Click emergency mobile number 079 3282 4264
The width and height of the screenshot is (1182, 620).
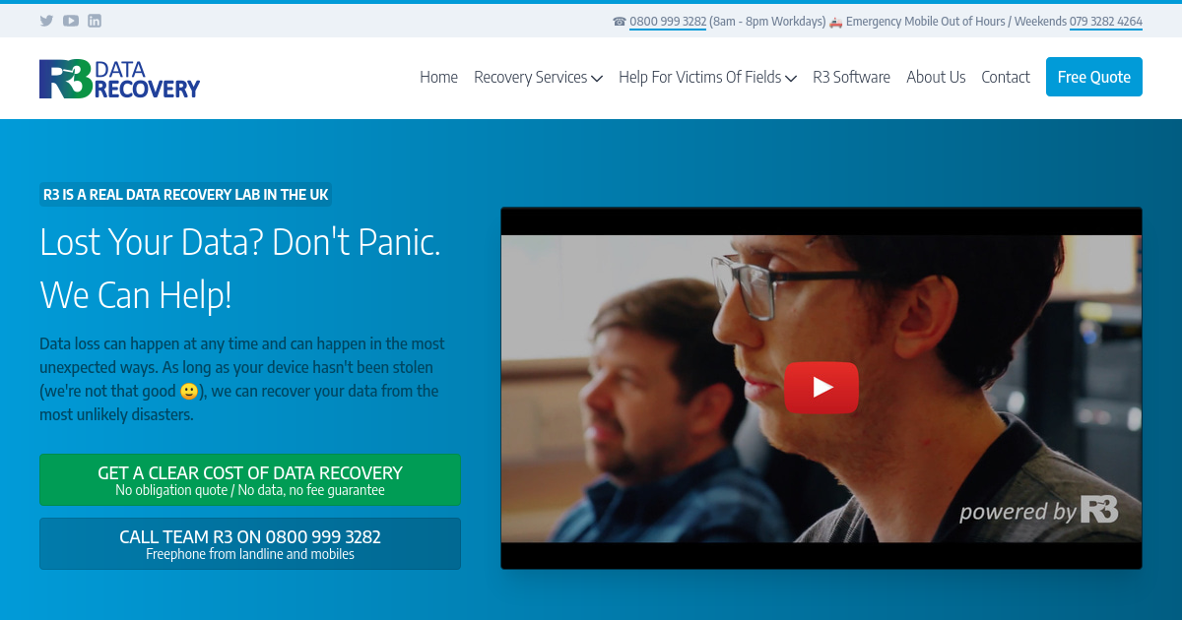click(x=1105, y=22)
